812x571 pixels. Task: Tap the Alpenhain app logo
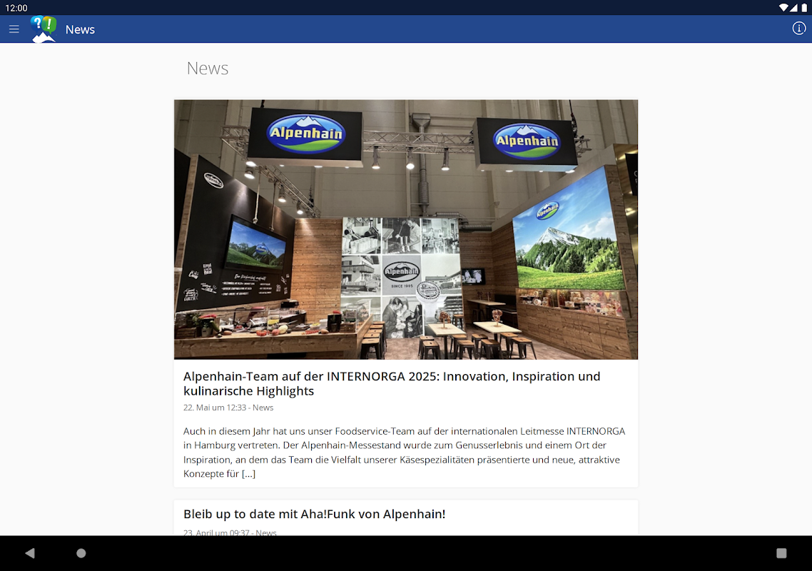coord(44,29)
